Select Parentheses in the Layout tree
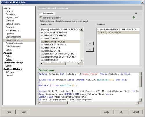Screen dimensions: 145x117 pyautogui.click(x=11, y=14)
